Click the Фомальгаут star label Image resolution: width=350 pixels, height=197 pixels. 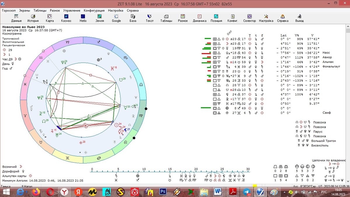[331, 67]
